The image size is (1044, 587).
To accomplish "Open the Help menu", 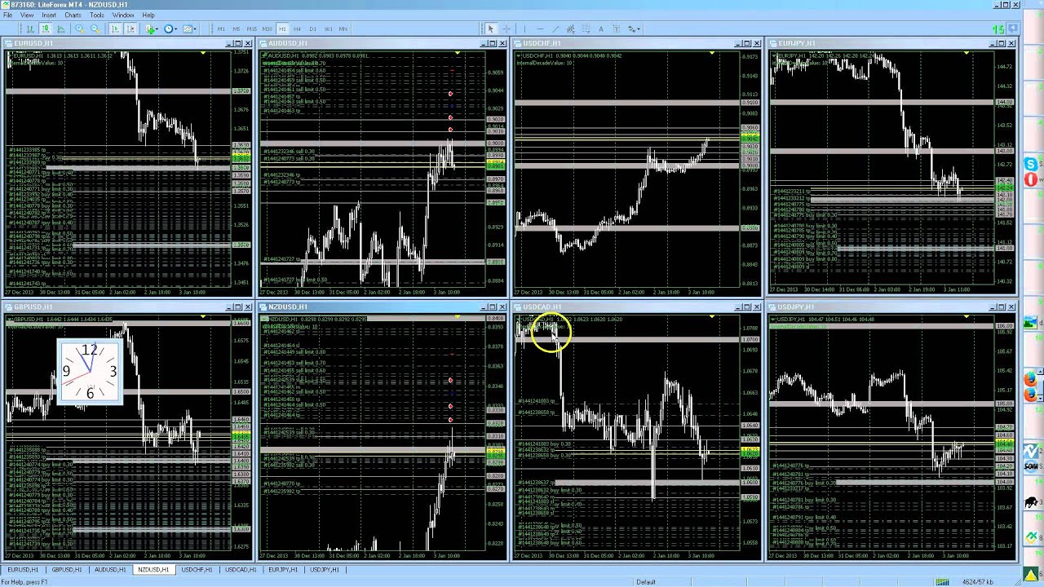I will pos(148,15).
